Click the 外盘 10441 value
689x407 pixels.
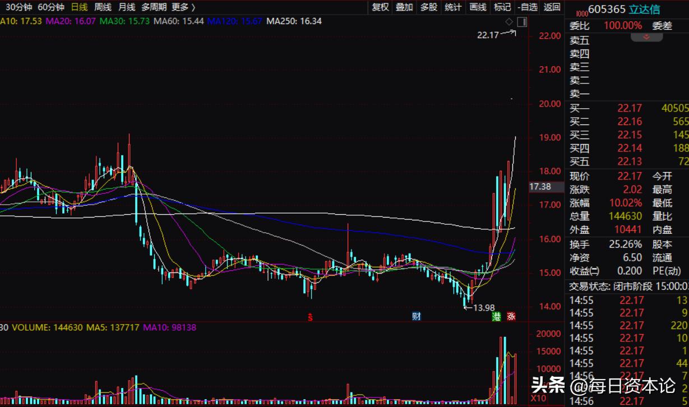tap(628, 229)
